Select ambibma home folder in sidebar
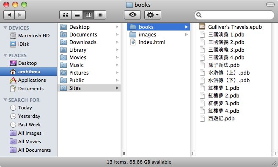The image size is (278, 167). point(28,72)
